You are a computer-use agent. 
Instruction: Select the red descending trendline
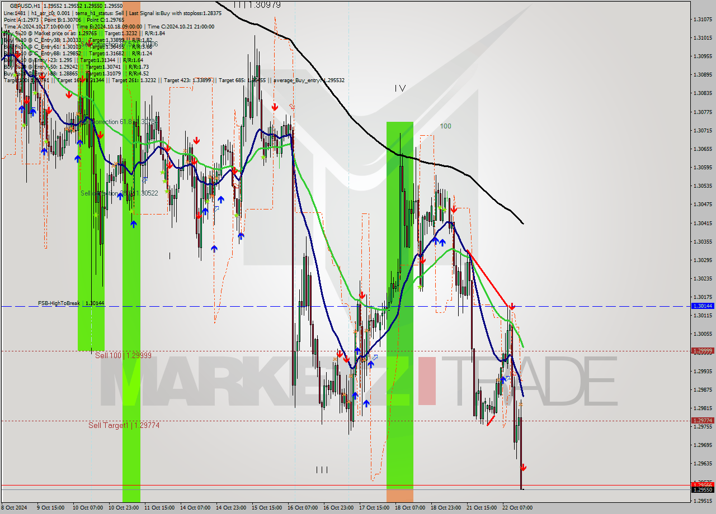coord(489,279)
